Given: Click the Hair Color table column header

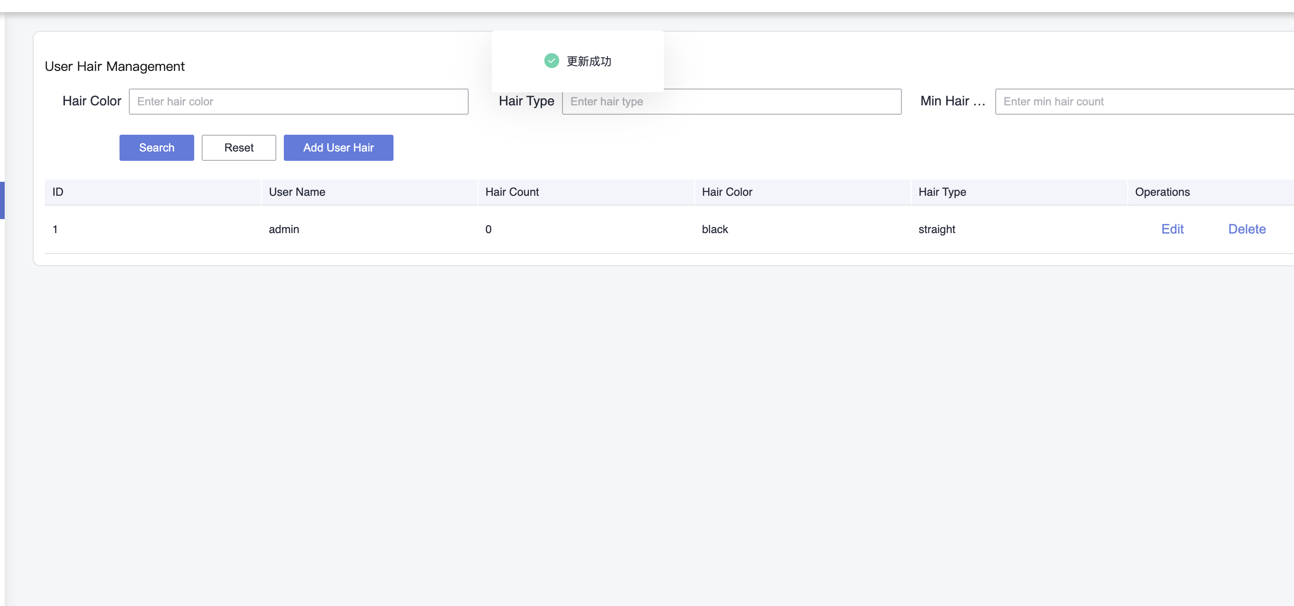Looking at the screenshot, I should pos(726,192).
